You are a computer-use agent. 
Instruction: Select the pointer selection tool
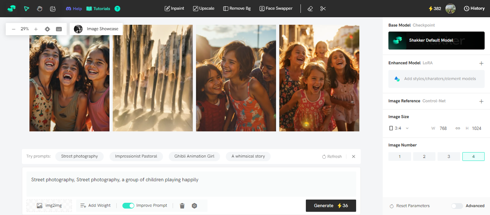26,8
